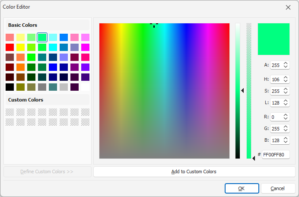Viewport: 299px width, 197px height.
Task: Select the bright magenta swatch
Action: pyautogui.click(x=85, y=47)
